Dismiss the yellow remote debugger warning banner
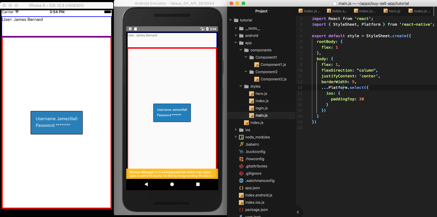The image size is (437, 217). point(172,174)
